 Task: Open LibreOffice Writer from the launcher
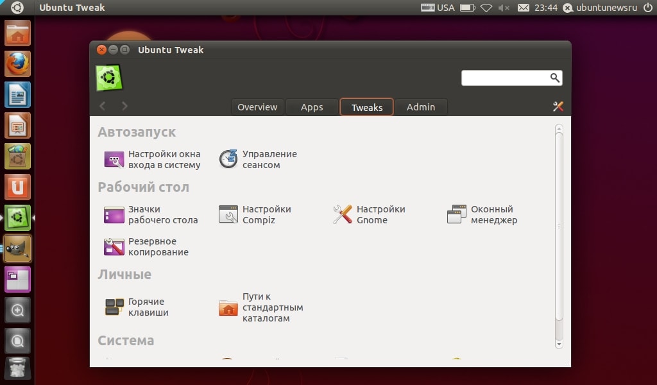pos(17,95)
